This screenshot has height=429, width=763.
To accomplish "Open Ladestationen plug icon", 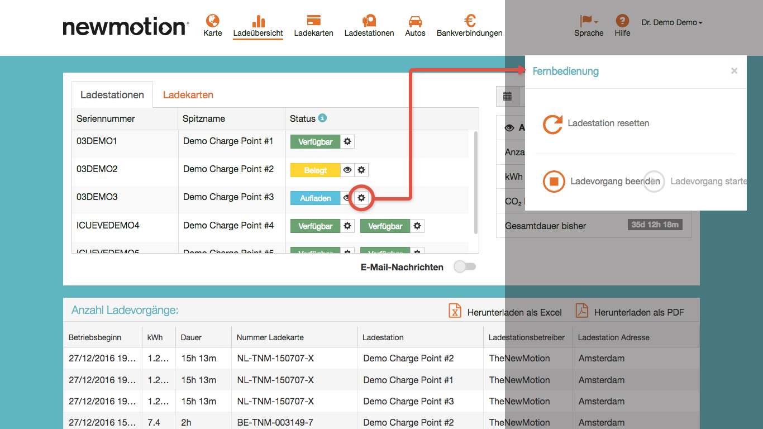I will [x=369, y=21].
